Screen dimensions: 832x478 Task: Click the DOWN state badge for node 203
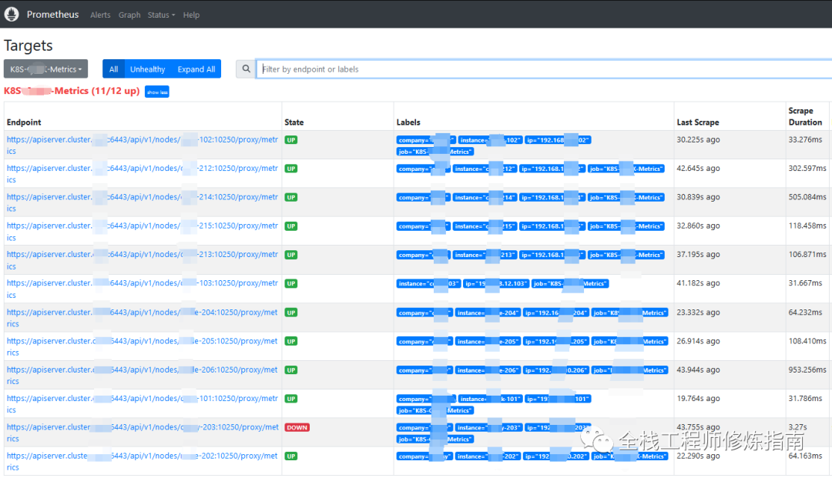click(297, 428)
